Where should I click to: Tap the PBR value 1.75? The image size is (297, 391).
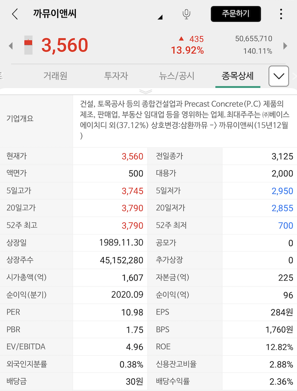[x=135, y=330]
